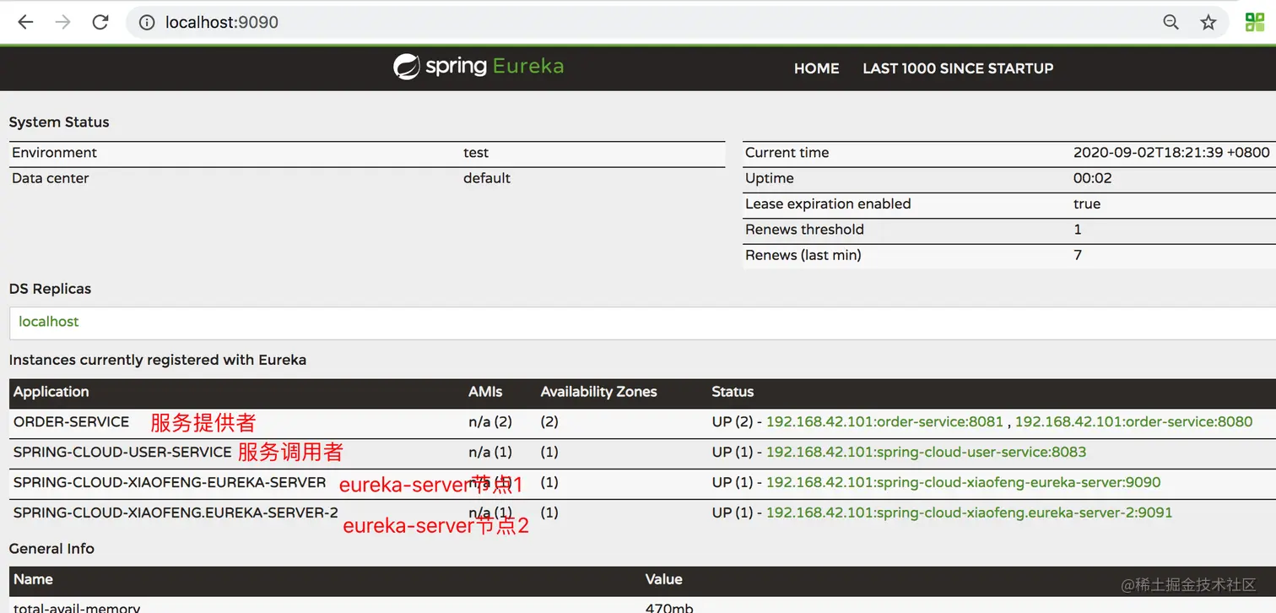Open LAST 1000 SINCE STARTUP
1276x613 pixels.
958,68
